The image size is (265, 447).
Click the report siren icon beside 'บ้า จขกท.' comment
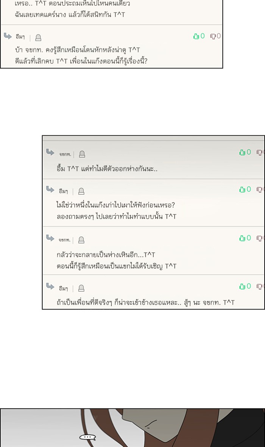(38, 38)
